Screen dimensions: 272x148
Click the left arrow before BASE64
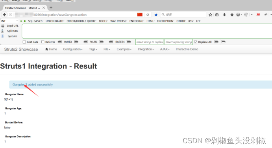(111, 42)
